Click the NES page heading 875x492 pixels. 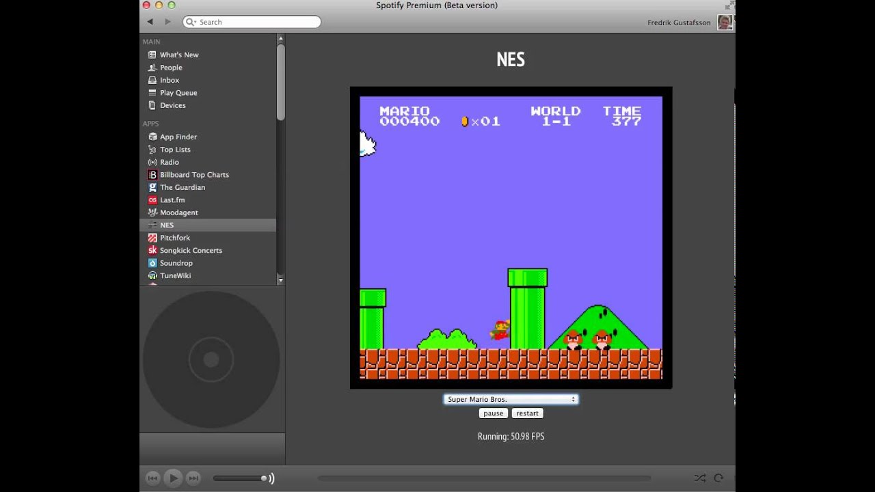tap(511, 59)
